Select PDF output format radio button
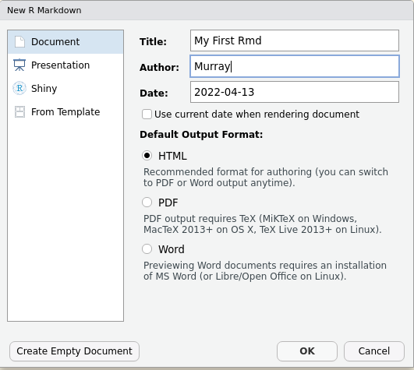This screenshot has width=414, height=370. [x=147, y=203]
